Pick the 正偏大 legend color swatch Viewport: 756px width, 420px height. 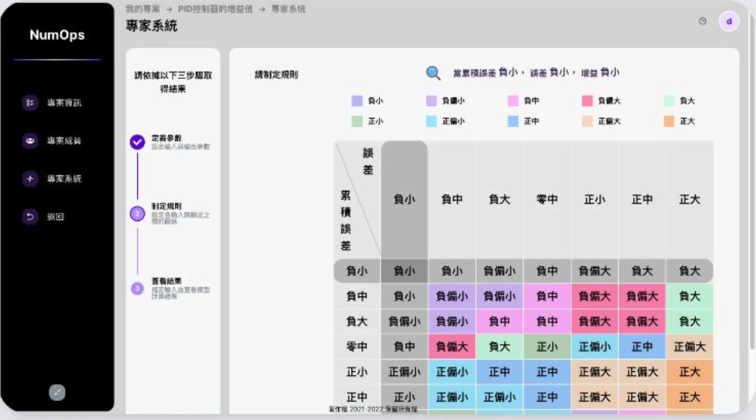[587, 121]
